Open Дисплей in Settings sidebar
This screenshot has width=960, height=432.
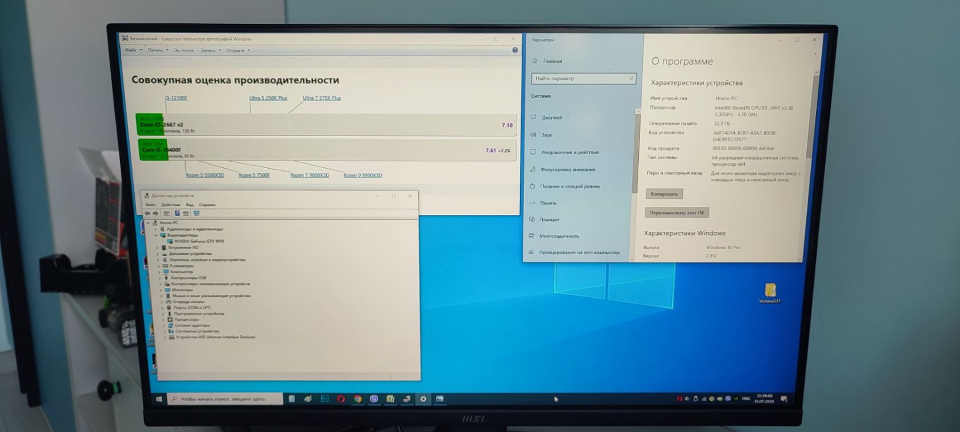[546, 118]
